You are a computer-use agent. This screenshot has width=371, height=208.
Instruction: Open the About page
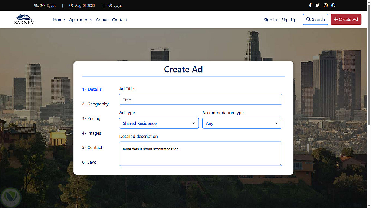tap(102, 20)
